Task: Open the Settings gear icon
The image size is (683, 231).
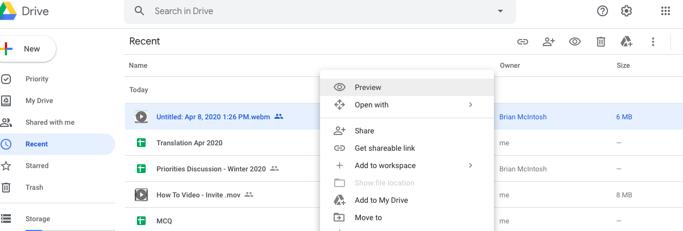Action: [x=626, y=11]
